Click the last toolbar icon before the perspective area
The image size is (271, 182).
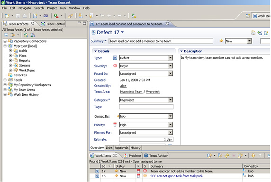tap(134, 16)
